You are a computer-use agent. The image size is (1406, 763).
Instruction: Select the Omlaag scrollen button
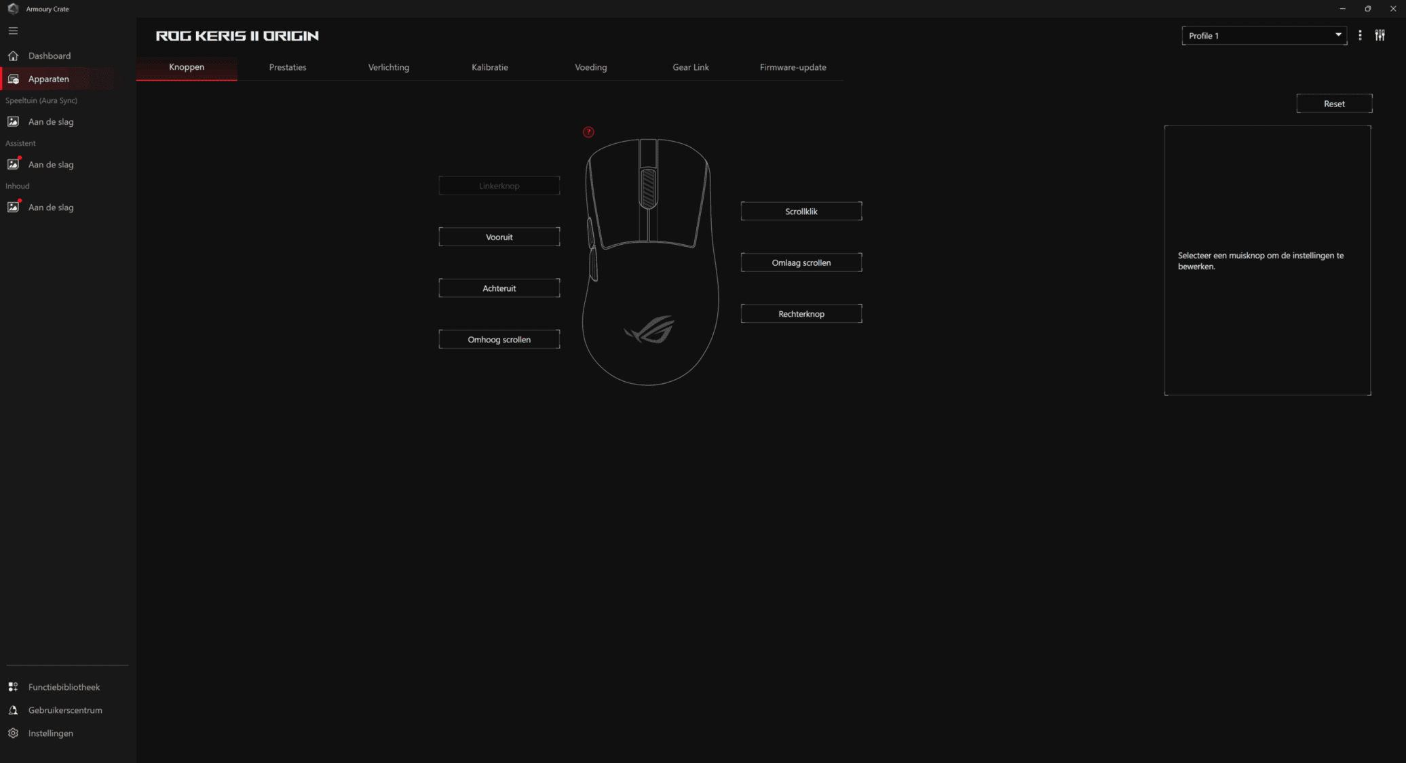(801, 262)
